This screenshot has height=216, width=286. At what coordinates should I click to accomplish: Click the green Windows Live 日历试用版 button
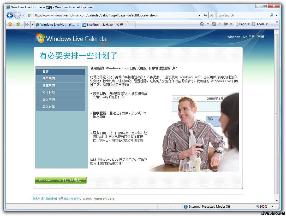[61, 180]
